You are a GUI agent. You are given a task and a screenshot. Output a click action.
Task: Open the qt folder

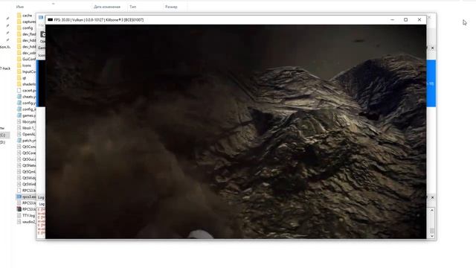22,78
